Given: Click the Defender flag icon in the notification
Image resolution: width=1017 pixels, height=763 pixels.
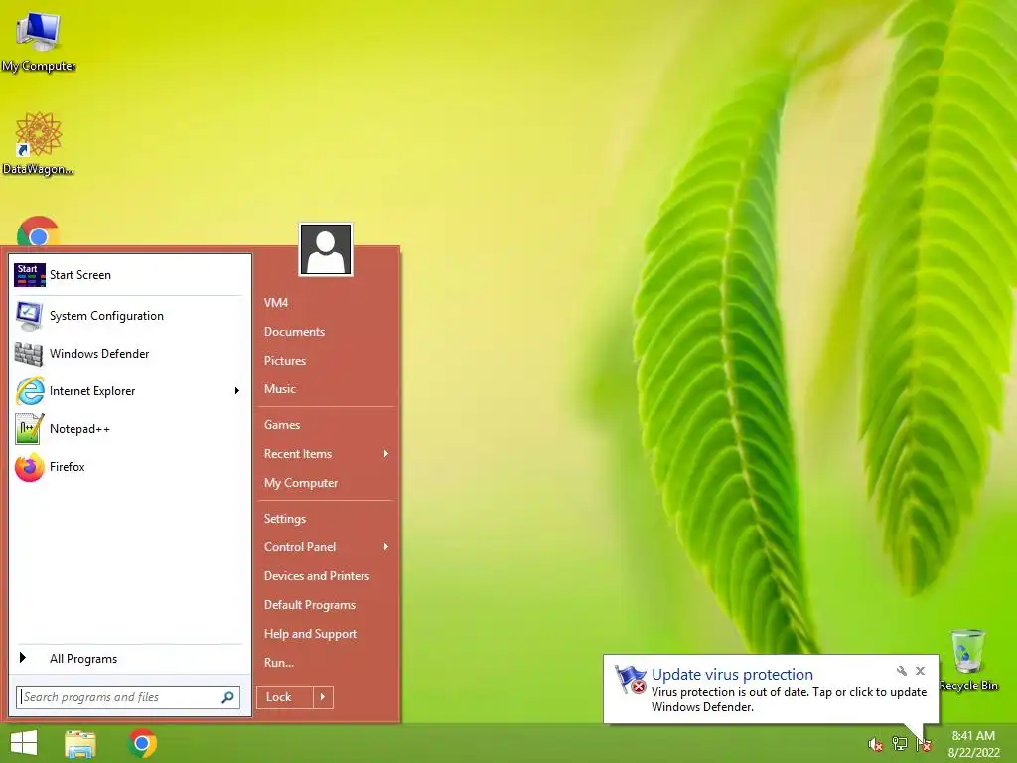Looking at the screenshot, I should (x=631, y=680).
